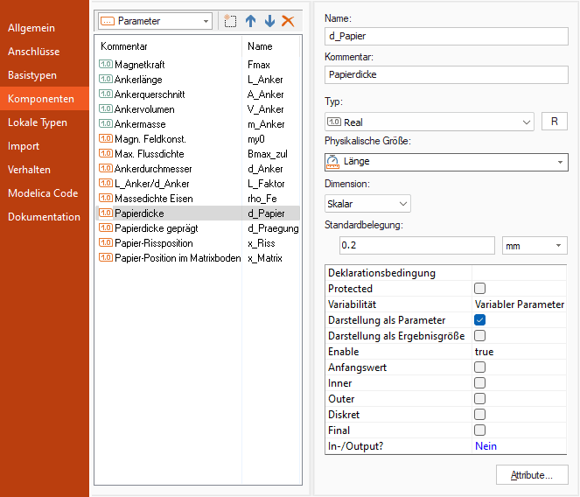580x497 pixels.
Task: Click the new parameter icon in toolbar
Action: (231, 21)
